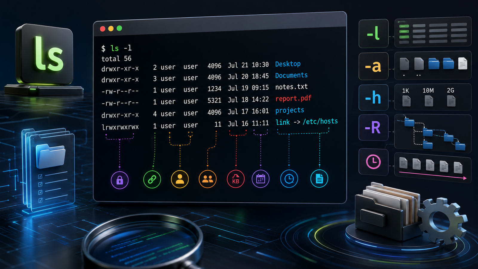This screenshot has height=269, width=478.
Task: Choose the purple -R option tile
Action: (x=373, y=128)
